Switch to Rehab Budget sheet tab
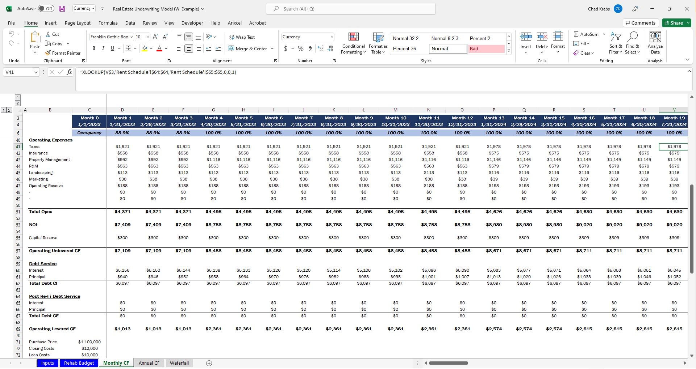 pyautogui.click(x=79, y=363)
